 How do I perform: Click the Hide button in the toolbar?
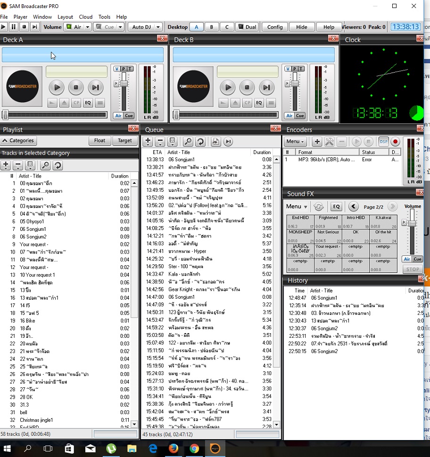[302, 27]
